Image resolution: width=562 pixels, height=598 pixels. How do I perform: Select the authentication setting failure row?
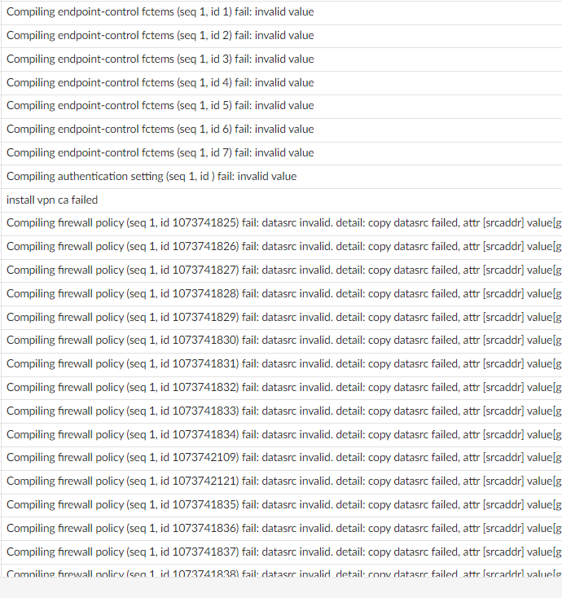pyautogui.click(x=151, y=177)
